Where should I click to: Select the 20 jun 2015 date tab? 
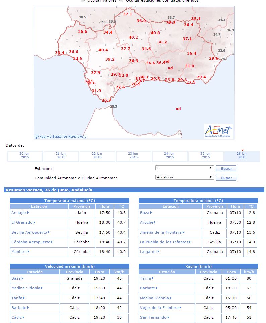tap(25, 156)
